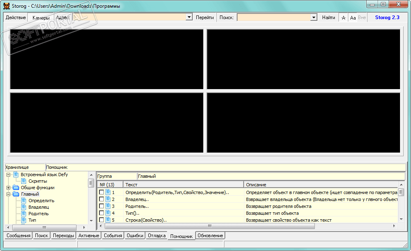The image size is (411, 251).
Task: Click the Главный group value field
Action: (x=271, y=176)
